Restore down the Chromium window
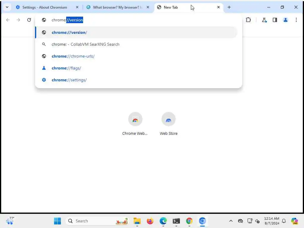 point(282,7)
